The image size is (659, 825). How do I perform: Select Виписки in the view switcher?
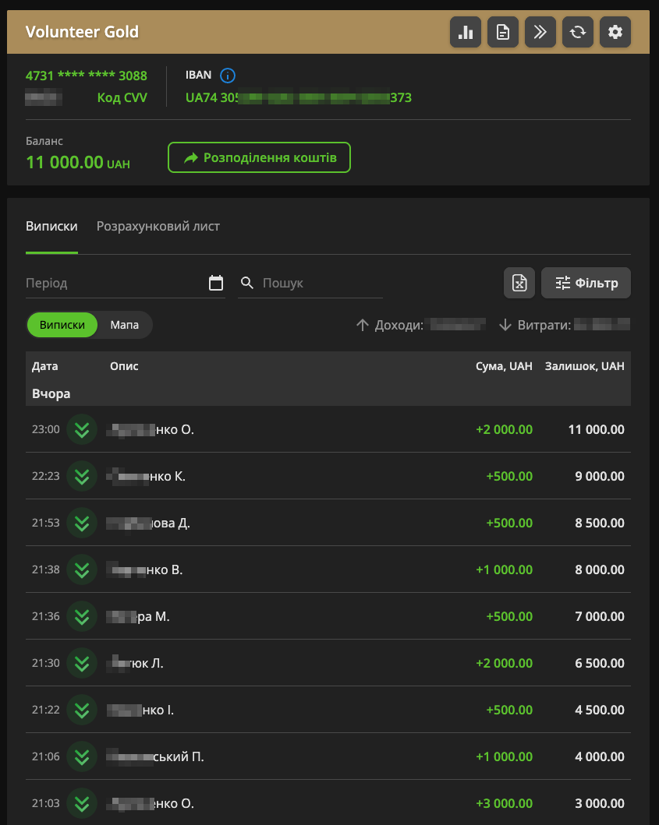(62, 324)
